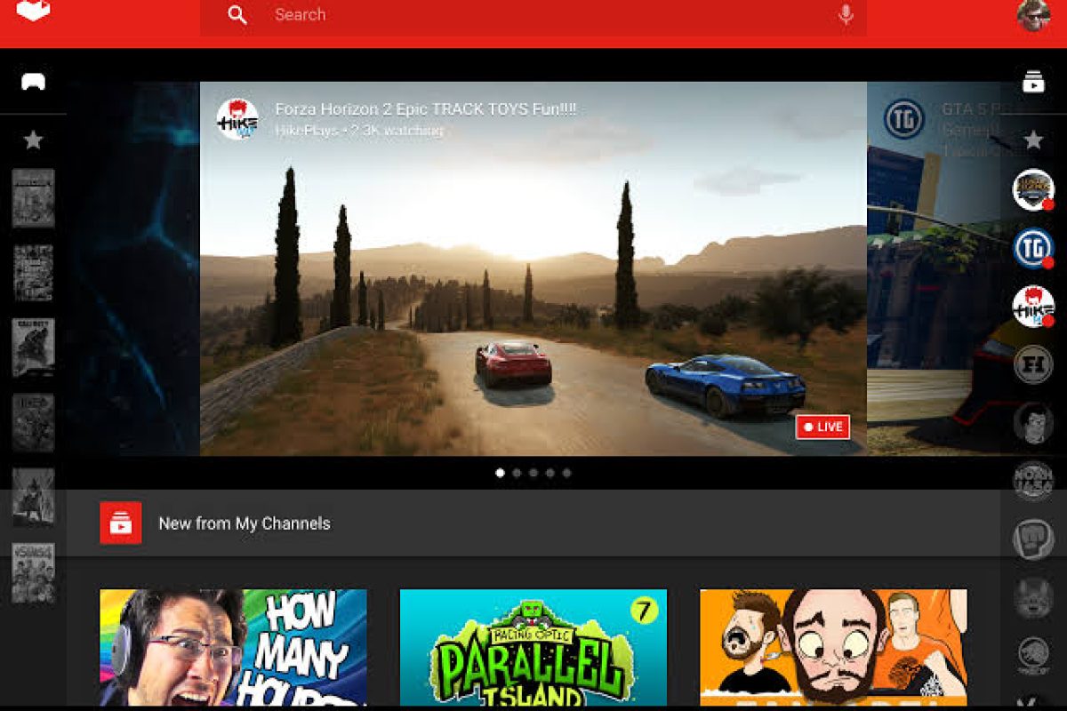Click the magnifier search icon
This screenshot has height=711, width=1067.
pyautogui.click(x=237, y=15)
